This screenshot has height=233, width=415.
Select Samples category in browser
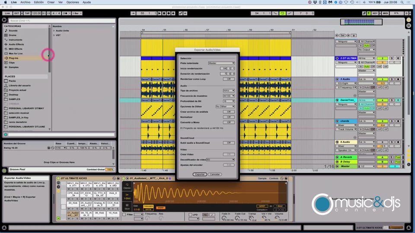(13, 67)
